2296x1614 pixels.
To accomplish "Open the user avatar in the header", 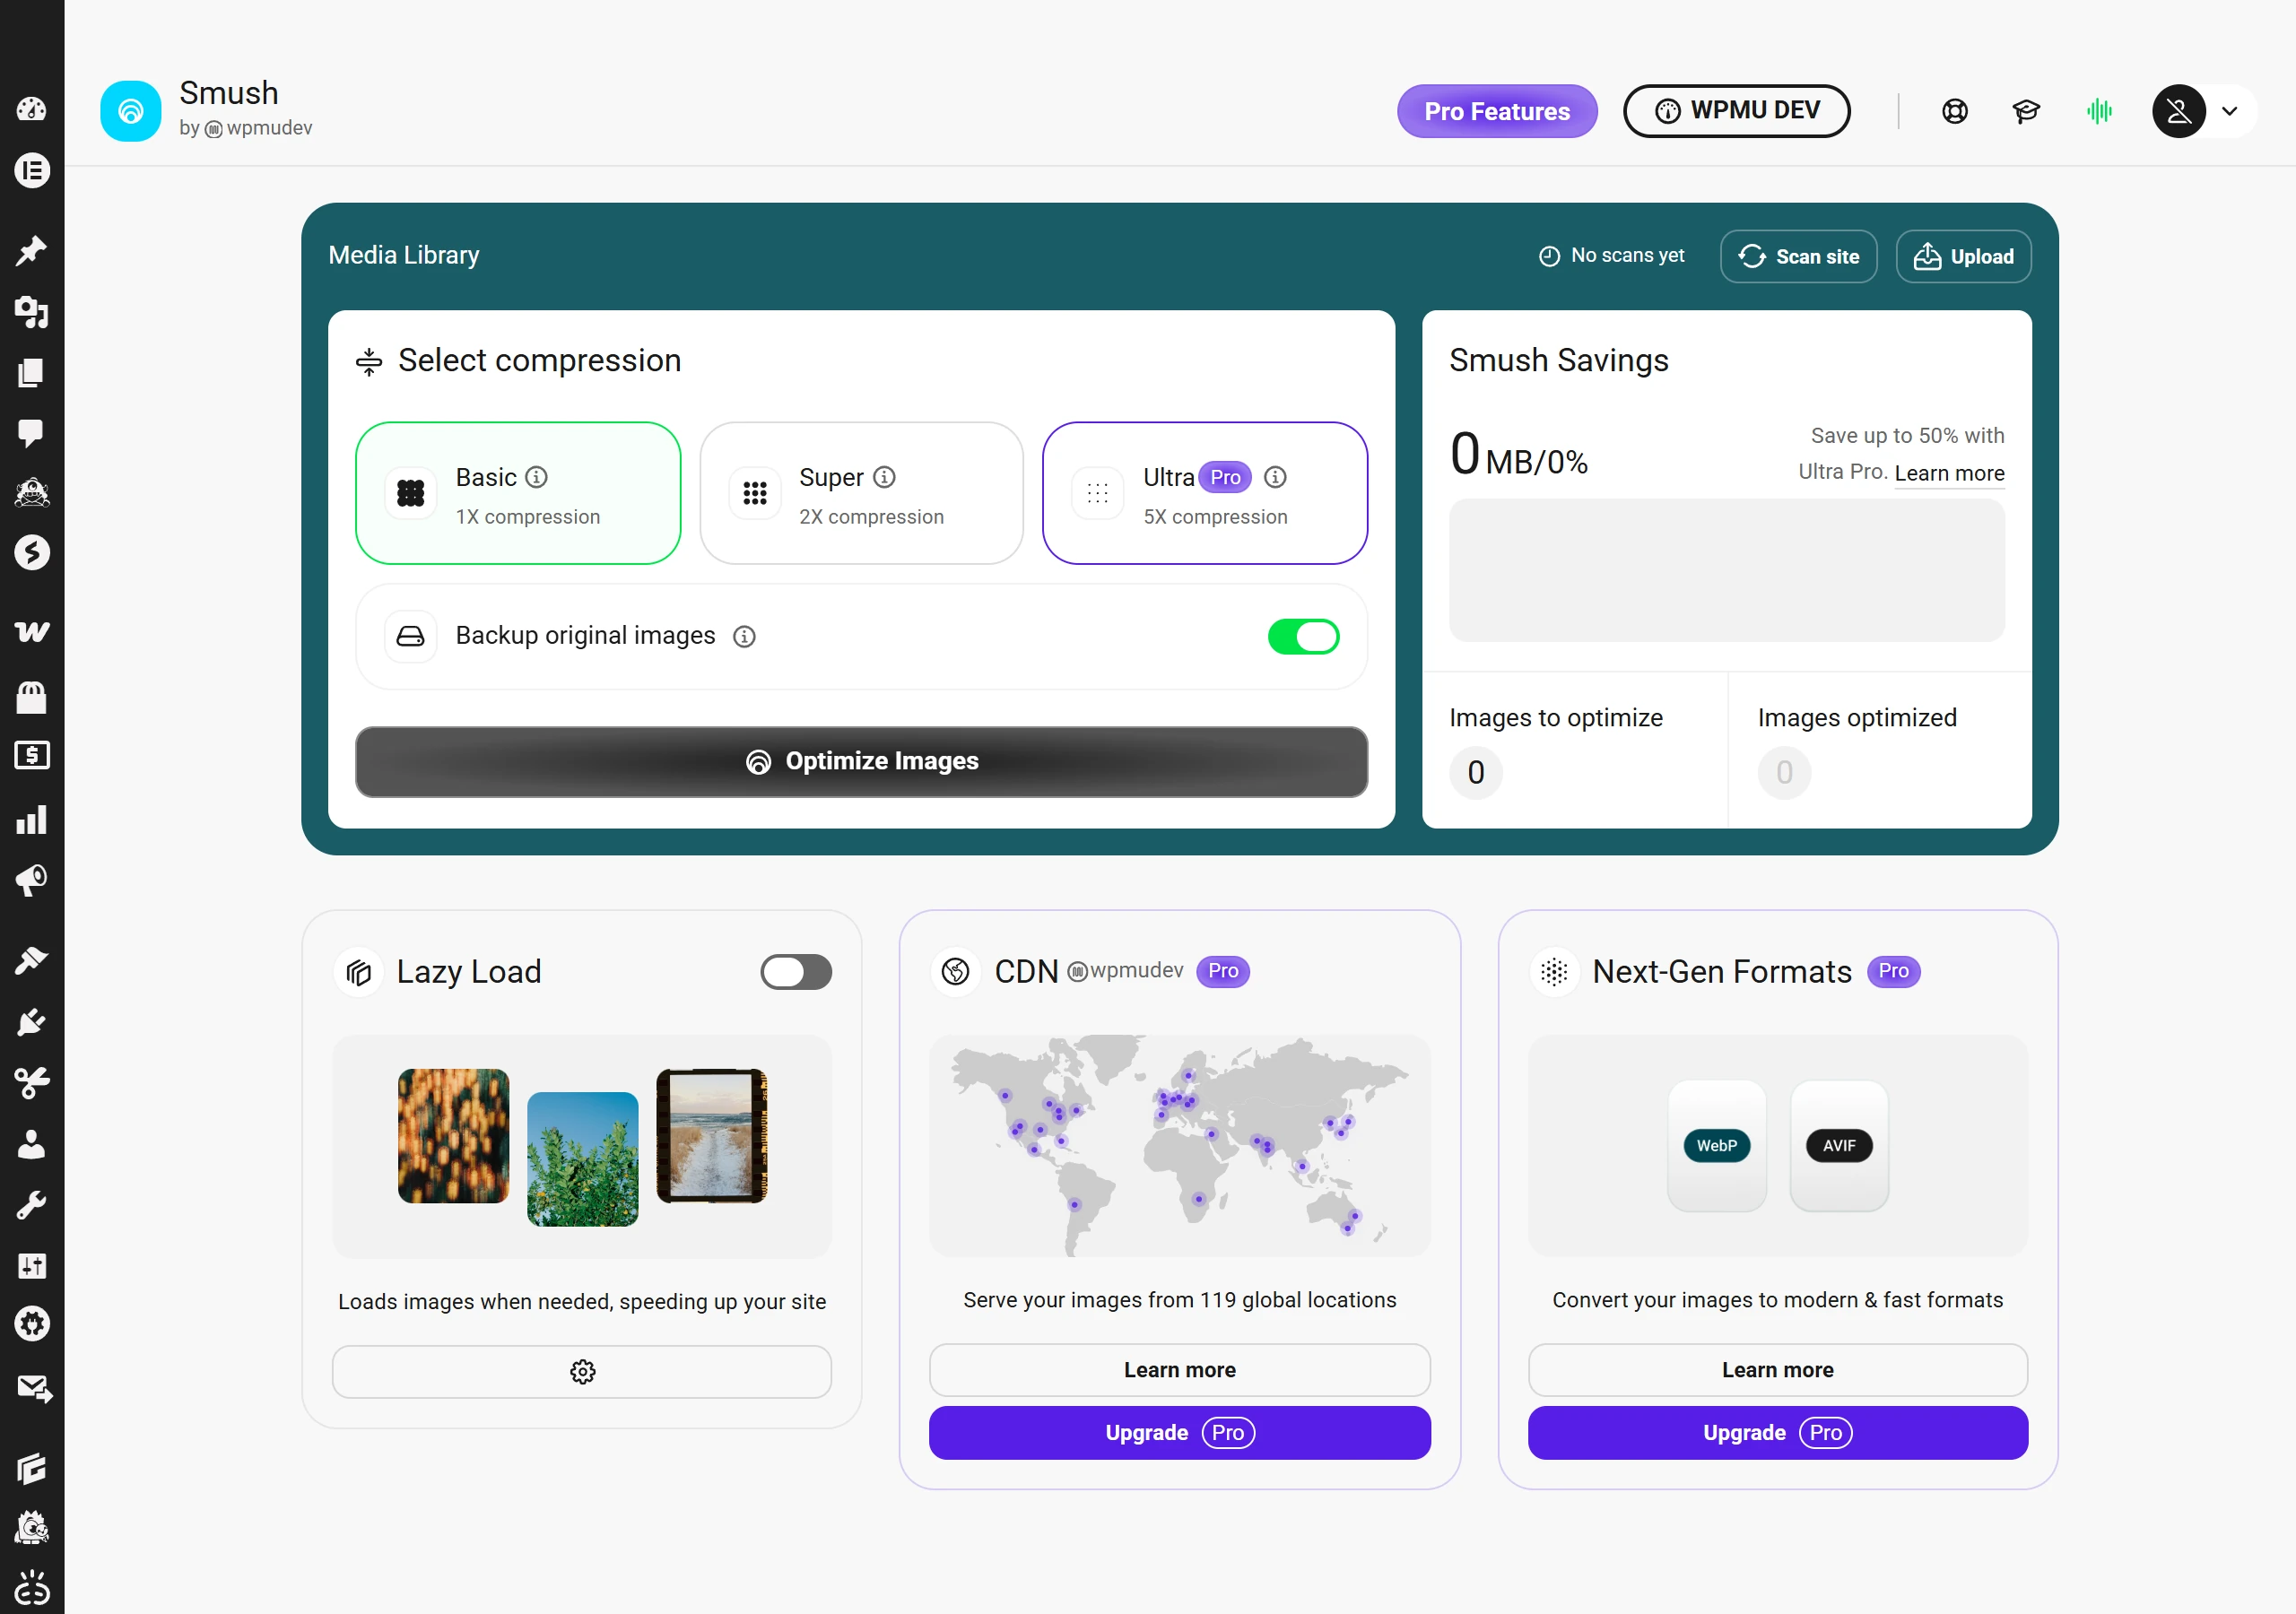I will [x=2179, y=111].
